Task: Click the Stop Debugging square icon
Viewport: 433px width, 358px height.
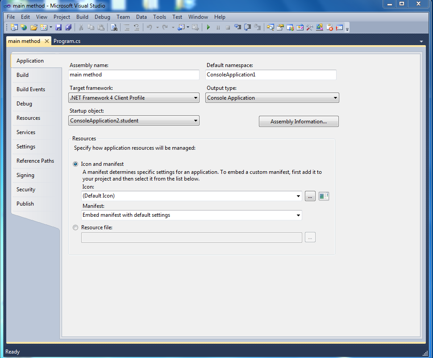Action: 228,27
